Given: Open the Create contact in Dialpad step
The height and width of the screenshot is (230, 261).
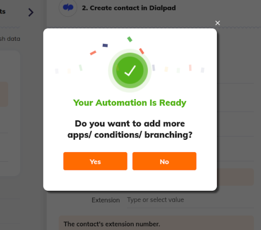Looking at the screenshot, I should click(x=129, y=8).
